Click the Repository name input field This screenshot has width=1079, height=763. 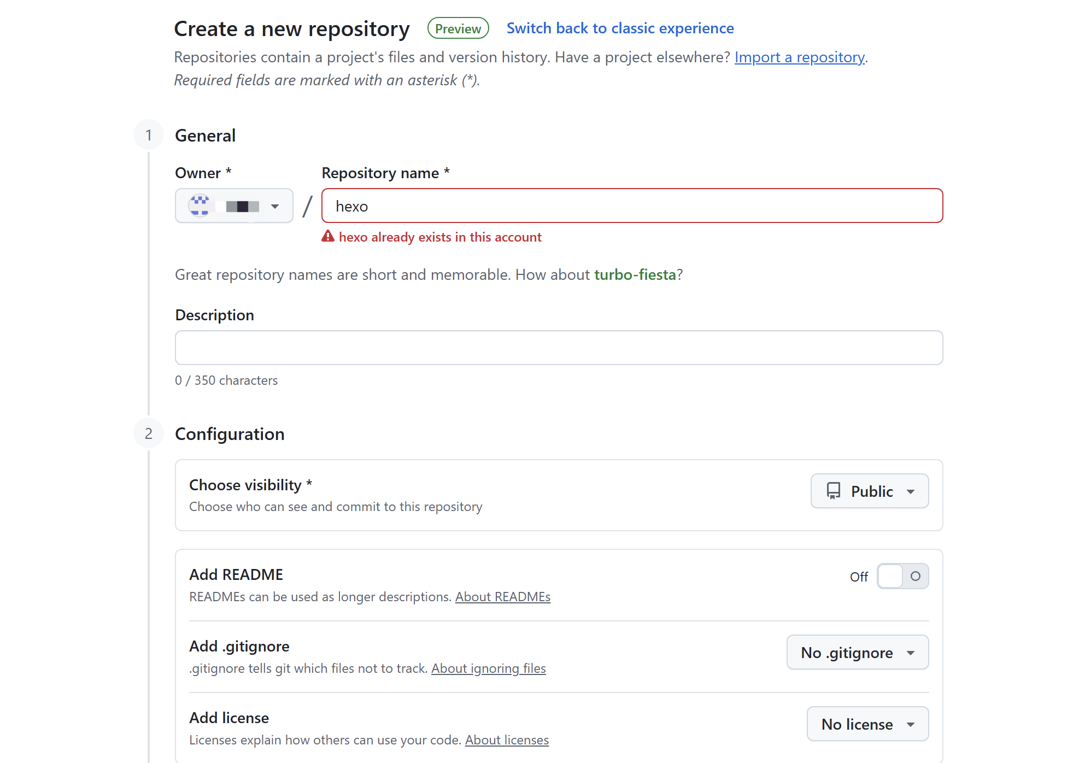[x=632, y=206]
